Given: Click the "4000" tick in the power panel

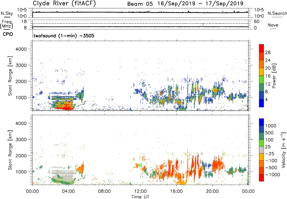Looking at the screenshot, I should pos(21,49).
